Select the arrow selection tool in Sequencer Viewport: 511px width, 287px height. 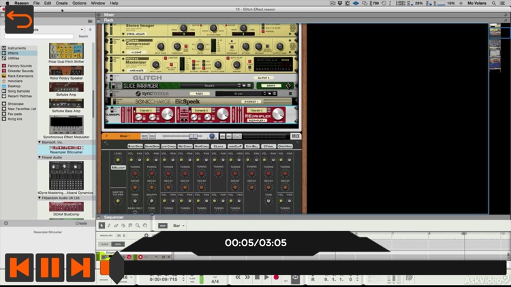coord(102,225)
